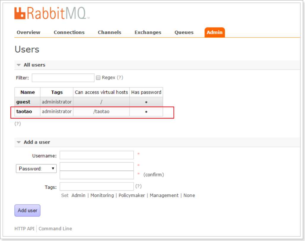Open the help (?) below users table
Image resolution: width=305 pixels, height=241 pixels.
(x=18, y=124)
